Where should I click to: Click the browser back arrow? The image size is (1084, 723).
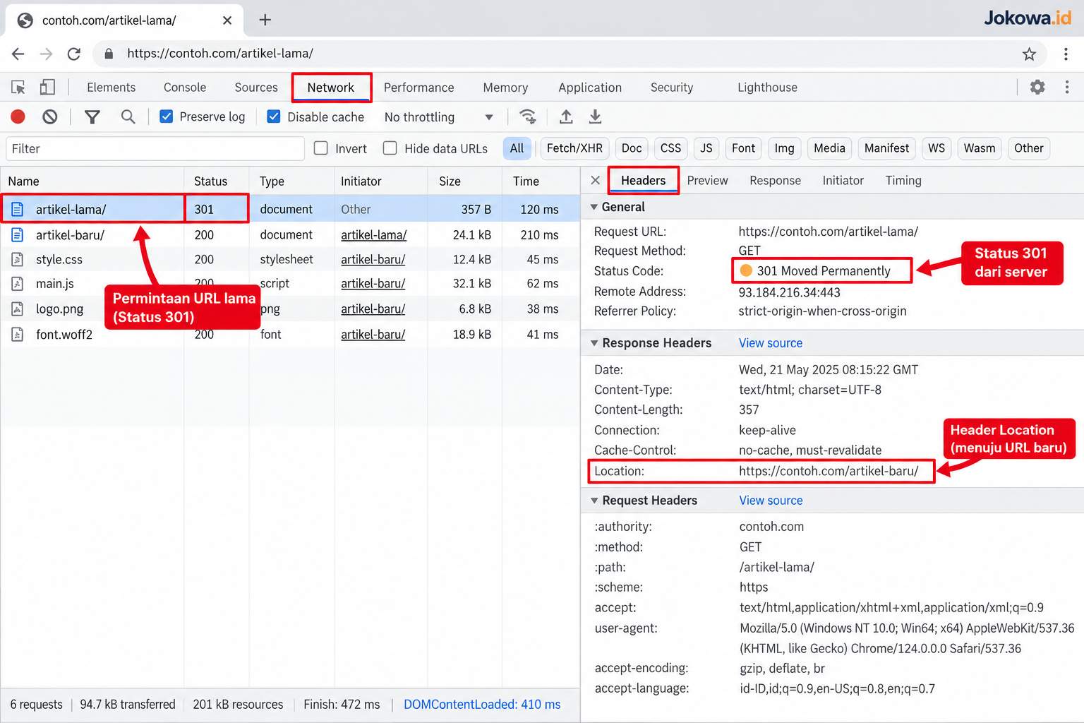[18, 54]
